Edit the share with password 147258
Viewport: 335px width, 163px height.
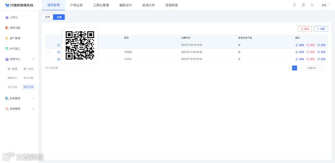[300, 52]
